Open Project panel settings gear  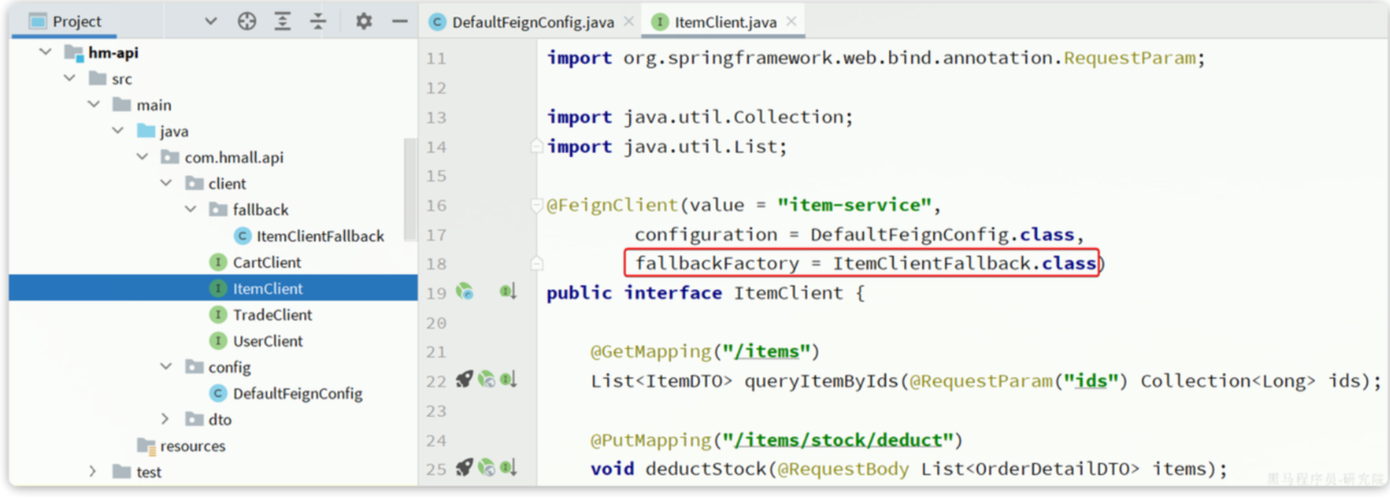tap(364, 21)
